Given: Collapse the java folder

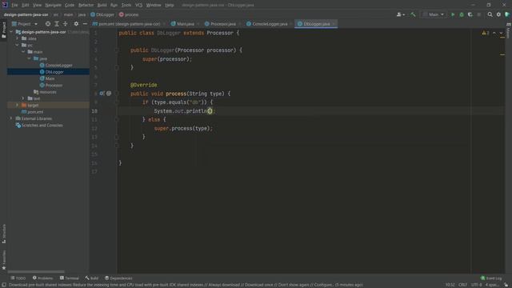Looking at the screenshot, I should click(x=29, y=58).
